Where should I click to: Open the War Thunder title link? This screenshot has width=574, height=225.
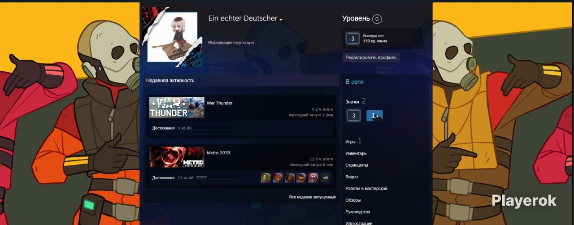[x=220, y=103]
